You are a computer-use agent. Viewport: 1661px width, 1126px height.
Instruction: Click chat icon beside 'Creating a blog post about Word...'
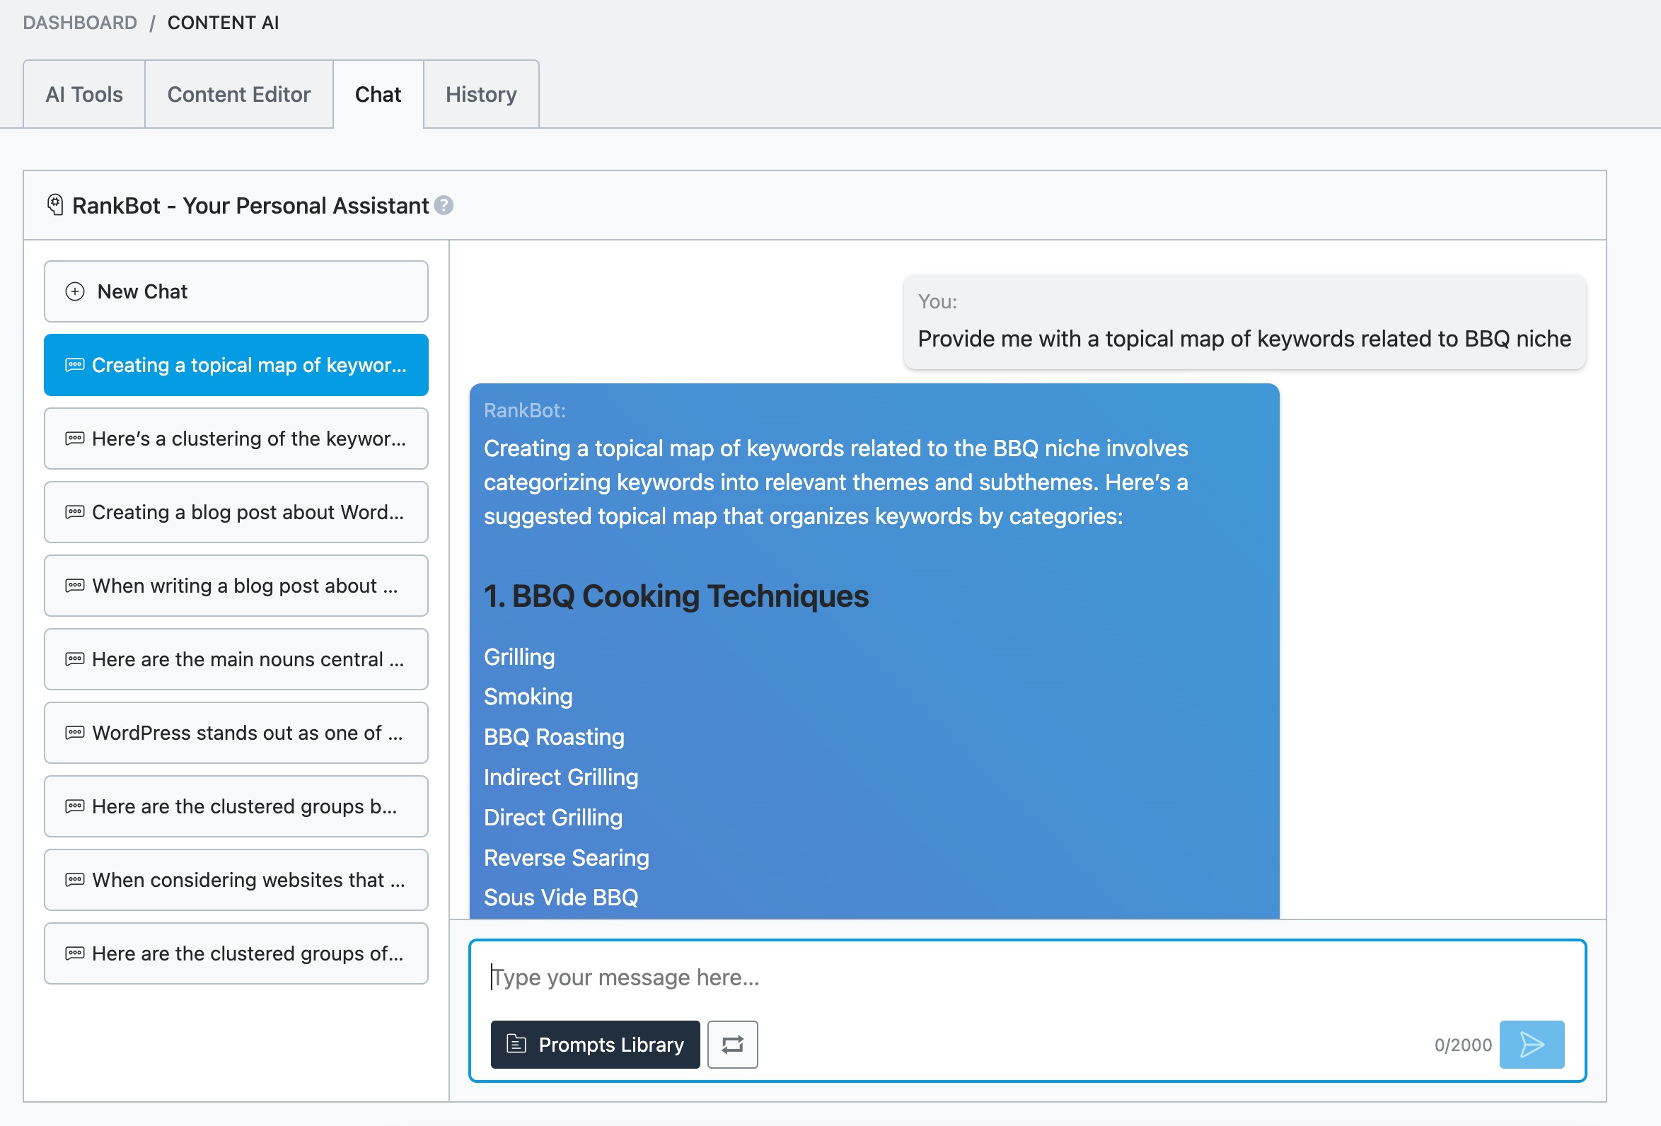coord(75,512)
